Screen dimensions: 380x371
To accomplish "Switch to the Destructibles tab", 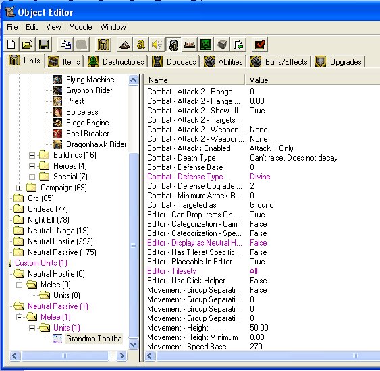I will (x=116, y=62).
